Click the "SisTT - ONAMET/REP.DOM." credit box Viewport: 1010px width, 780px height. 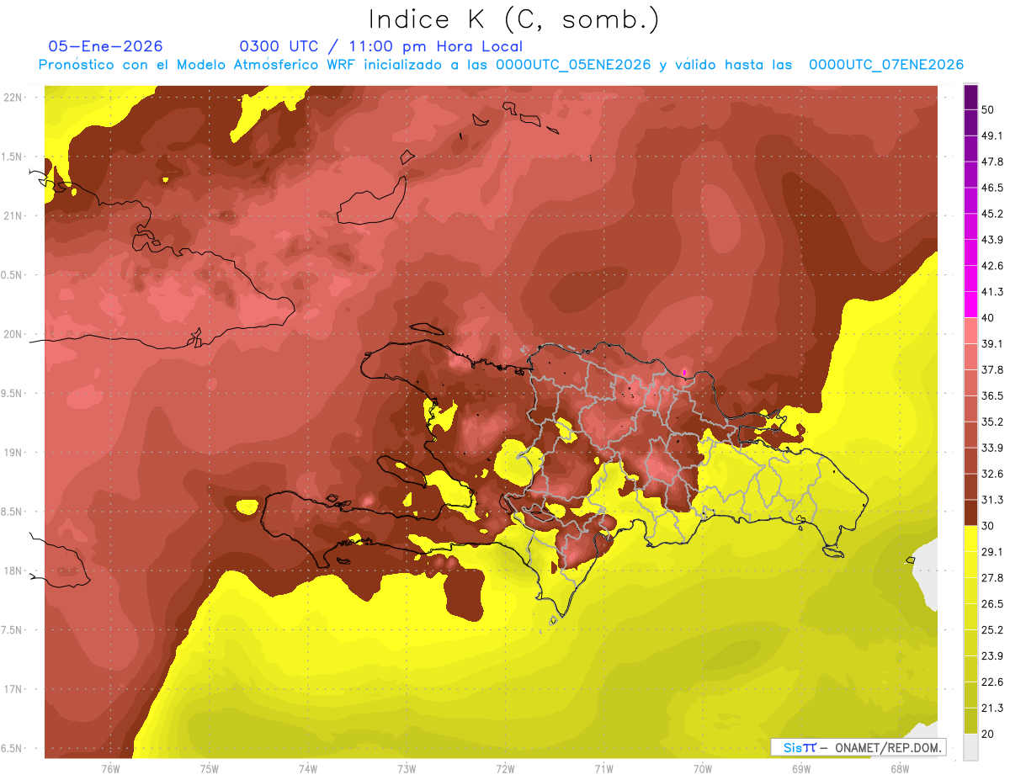[858, 747]
